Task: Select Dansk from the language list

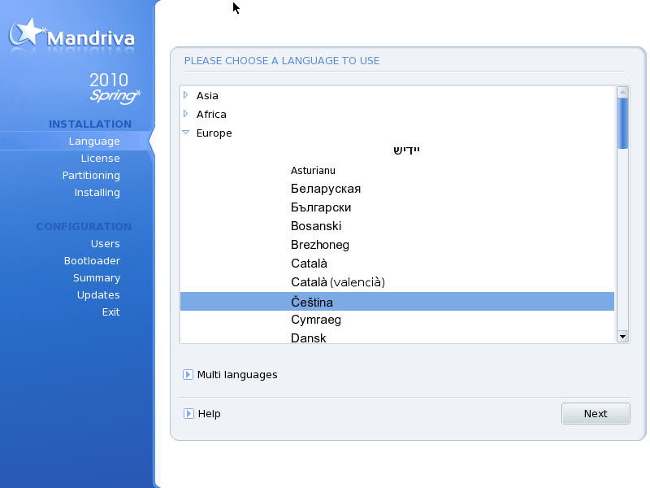Action: tap(309, 338)
